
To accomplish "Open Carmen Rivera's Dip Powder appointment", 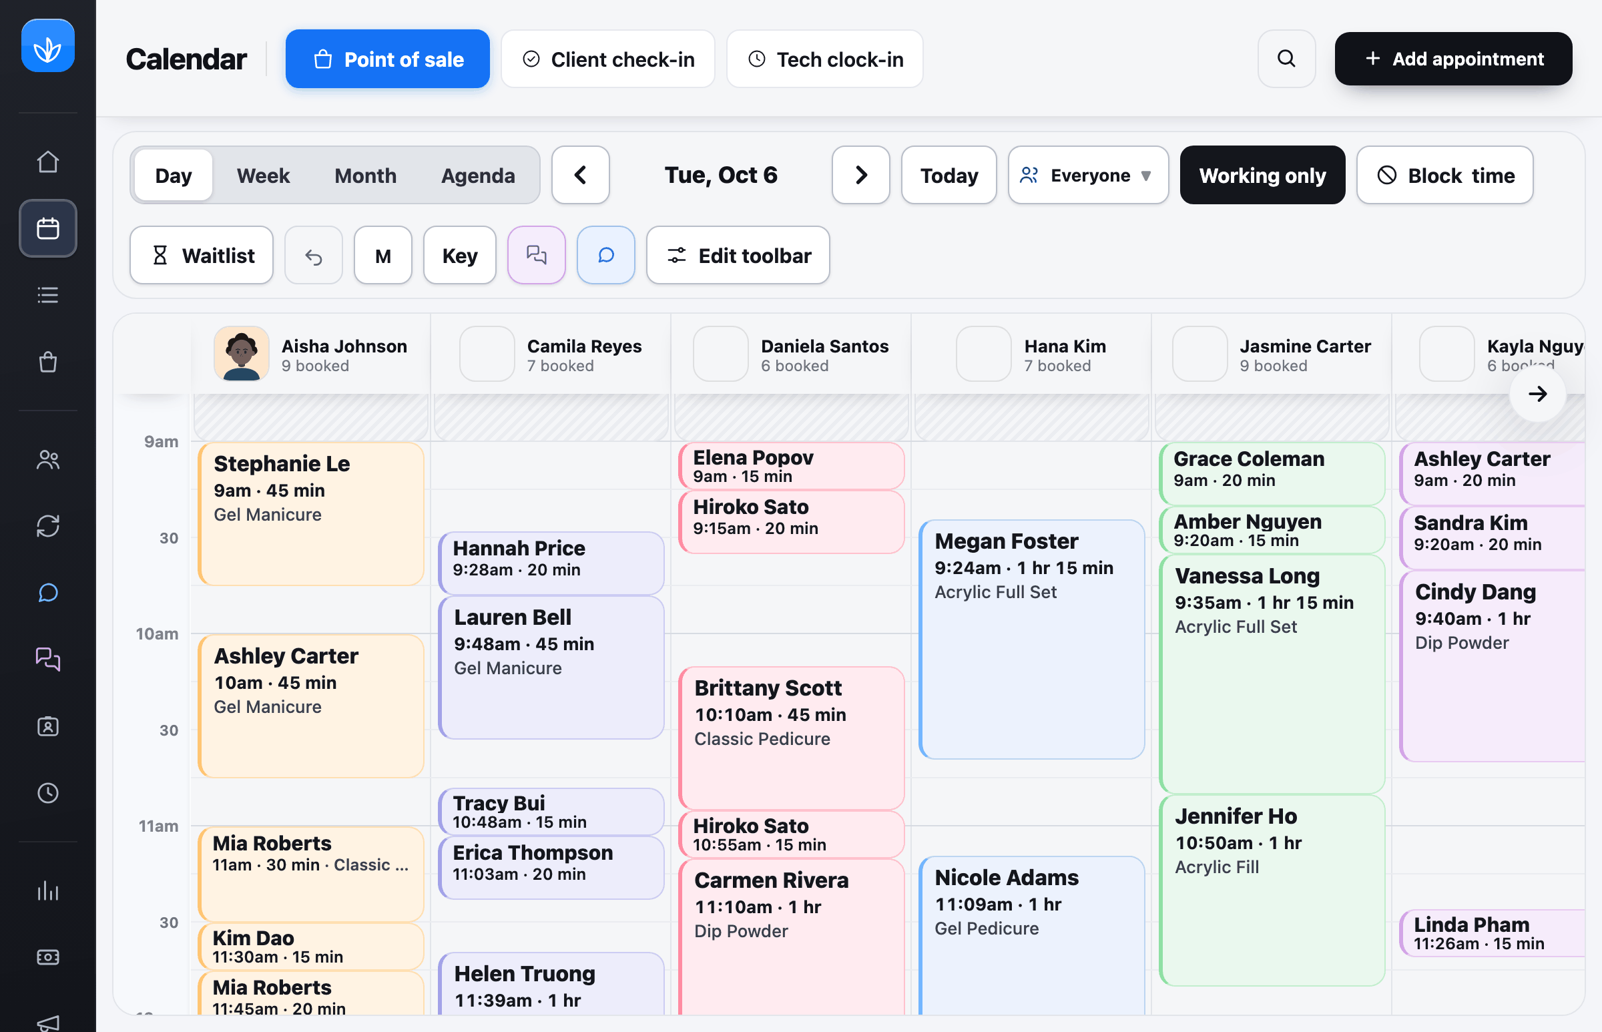I will (791, 937).
